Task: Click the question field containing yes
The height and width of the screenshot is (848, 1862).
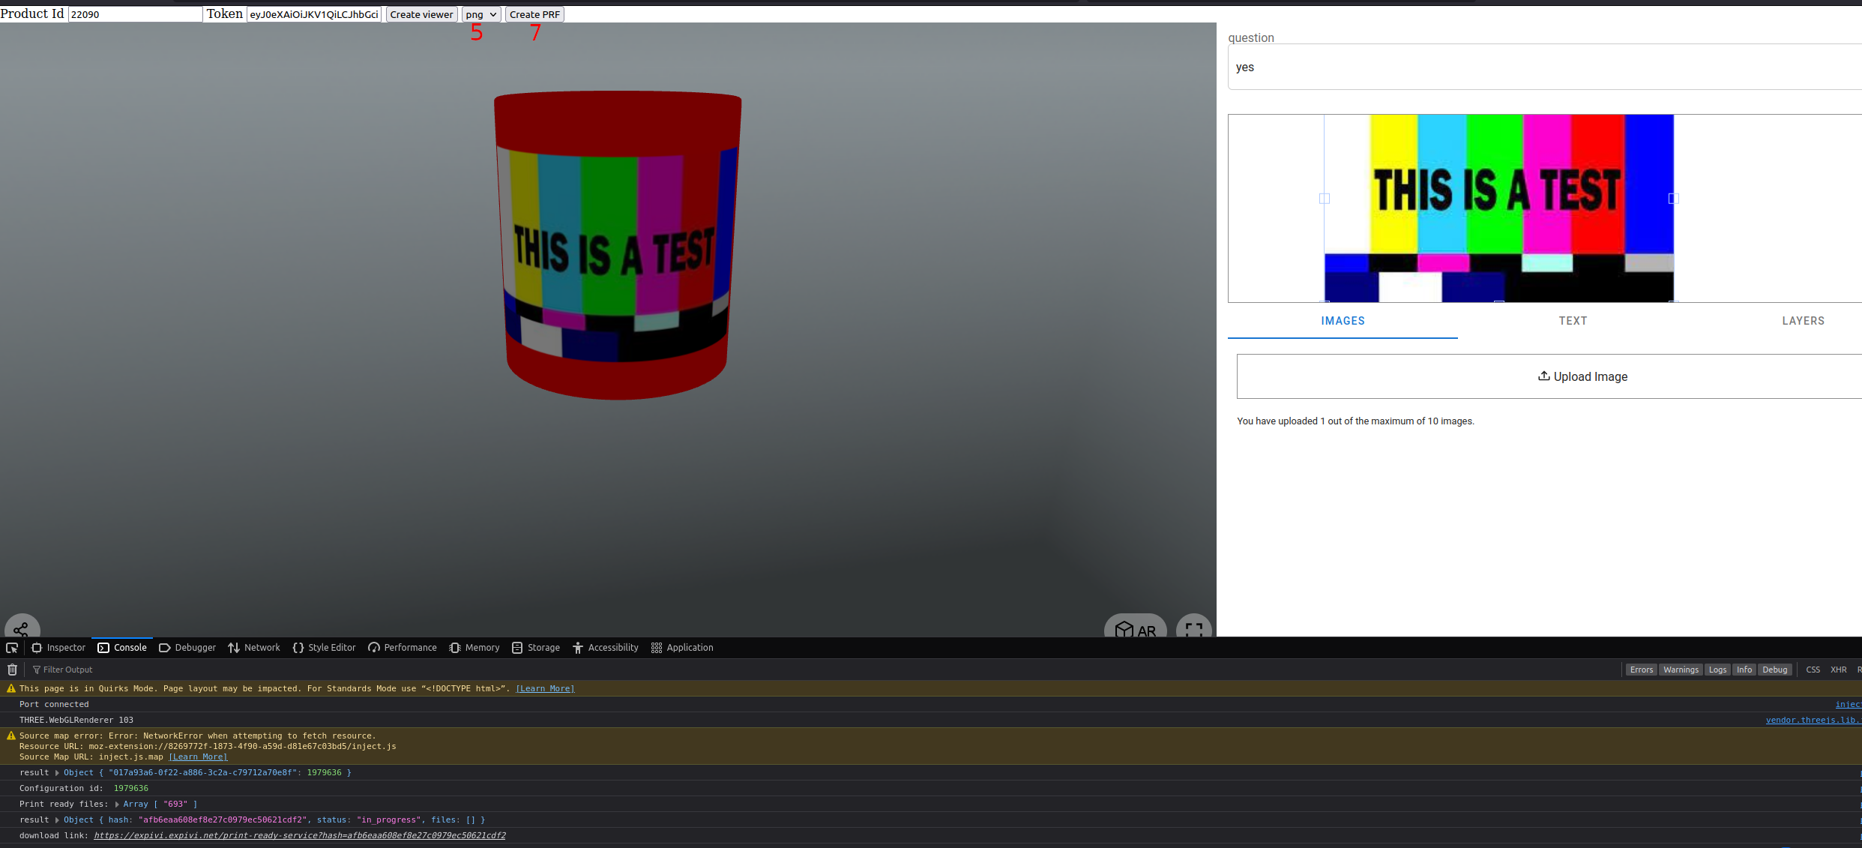Action: click(1545, 67)
